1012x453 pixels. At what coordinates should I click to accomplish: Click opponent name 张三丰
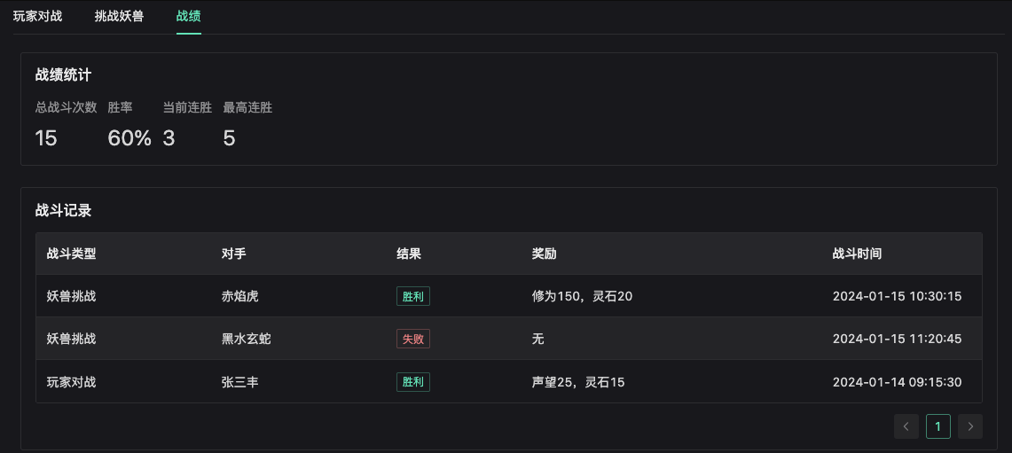239,382
